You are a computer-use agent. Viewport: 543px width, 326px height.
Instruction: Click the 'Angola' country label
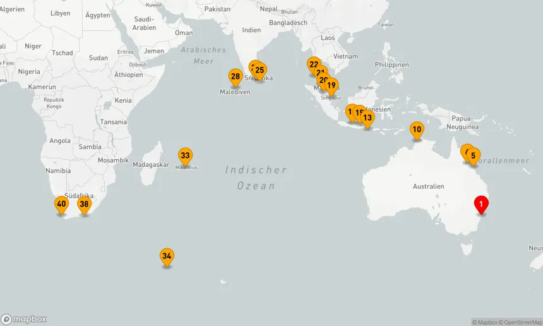pyautogui.click(x=60, y=141)
